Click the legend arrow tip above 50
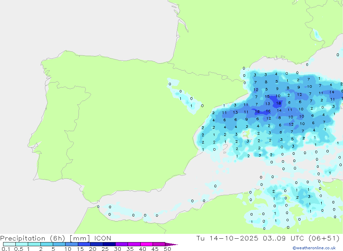The image size is (343, 251). (171, 244)
